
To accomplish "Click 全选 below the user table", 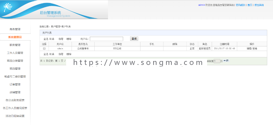I will coord(46,54).
